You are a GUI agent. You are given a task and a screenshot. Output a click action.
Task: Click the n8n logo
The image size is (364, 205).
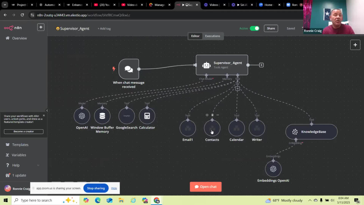click(13, 28)
